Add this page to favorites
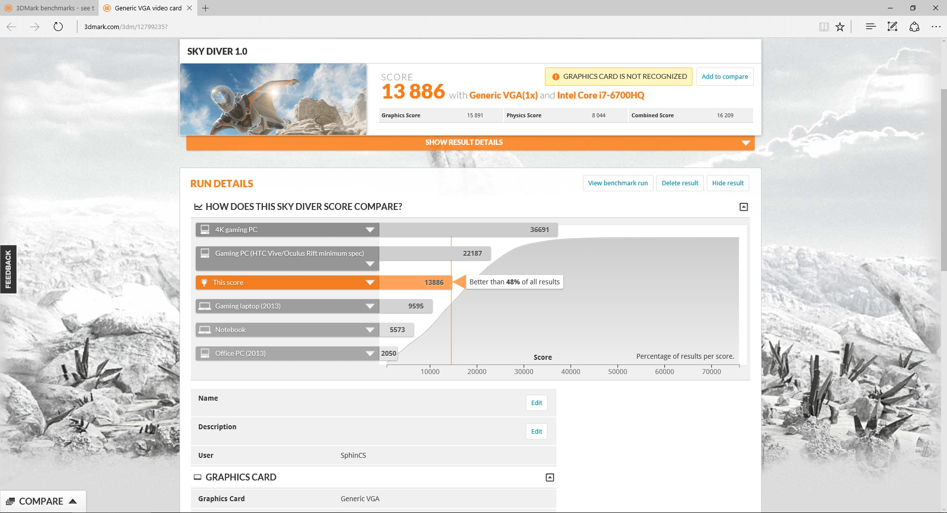The image size is (947, 513). click(840, 27)
